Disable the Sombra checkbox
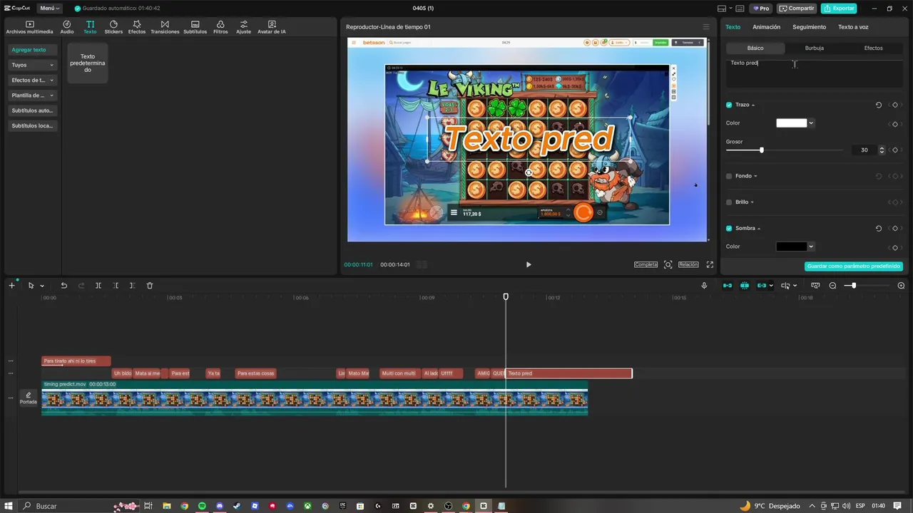Viewport: 913px width, 513px height. pos(729,228)
